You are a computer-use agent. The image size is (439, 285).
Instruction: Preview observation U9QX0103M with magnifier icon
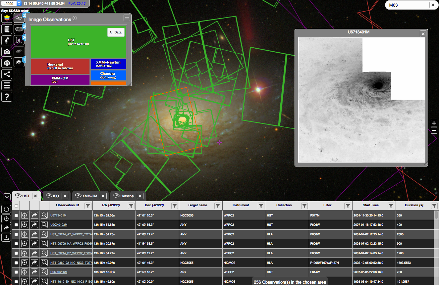(x=44, y=225)
